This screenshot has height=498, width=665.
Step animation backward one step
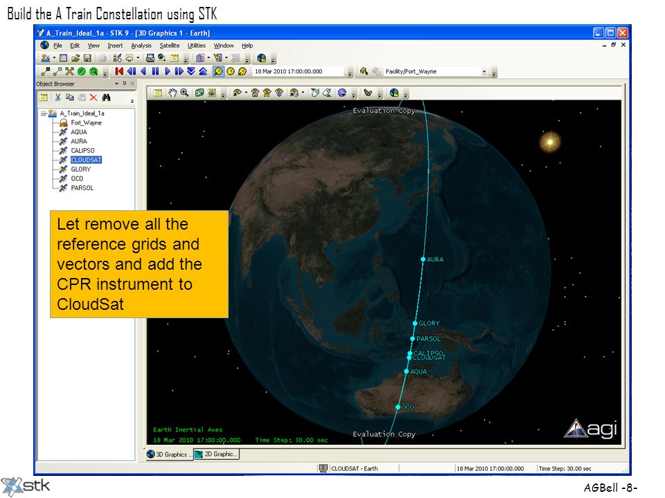(132, 71)
